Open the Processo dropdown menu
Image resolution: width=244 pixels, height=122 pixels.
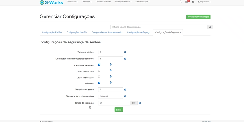click(x=87, y=2)
